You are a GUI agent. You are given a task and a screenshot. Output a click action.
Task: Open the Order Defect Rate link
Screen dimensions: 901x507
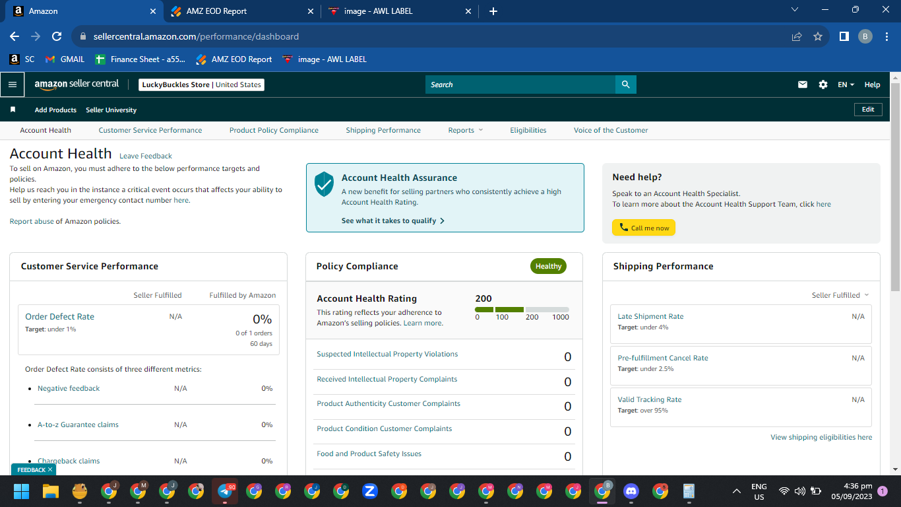59,316
